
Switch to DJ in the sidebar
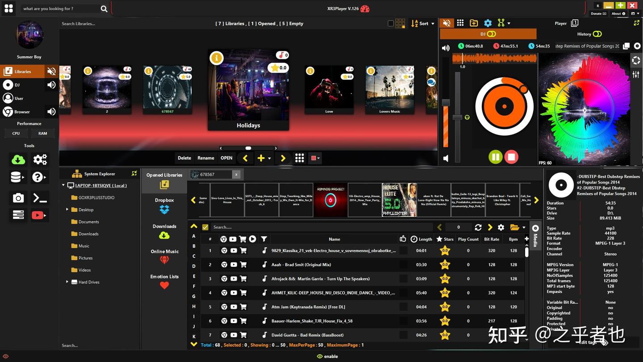click(x=22, y=85)
